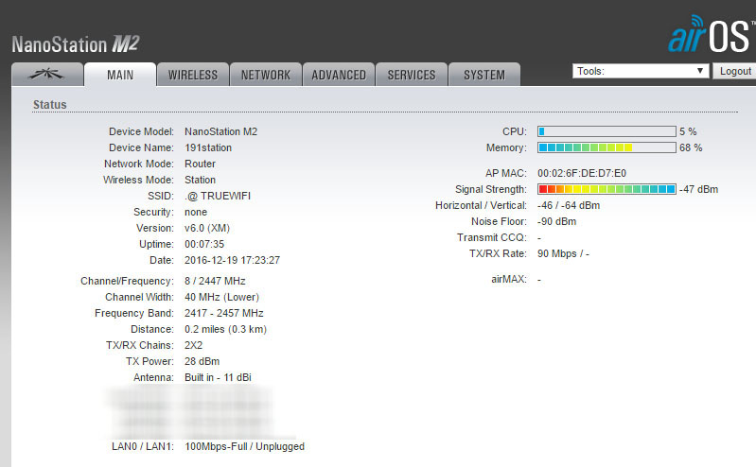Open the SERVICES tab
Image resolution: width=756 pixels, height=467 pixels.
(412, 75)
